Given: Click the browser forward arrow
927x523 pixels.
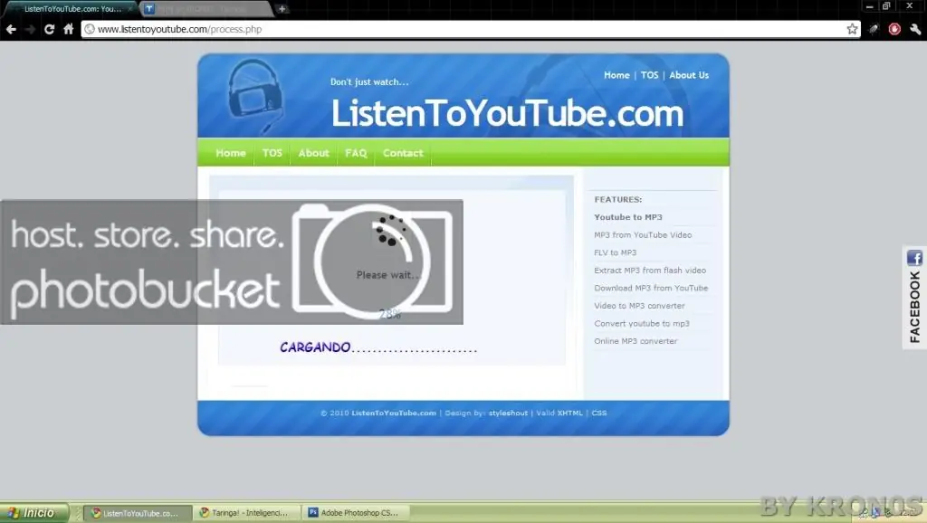Looking at the screenshot, I should [x=30, y=29].
